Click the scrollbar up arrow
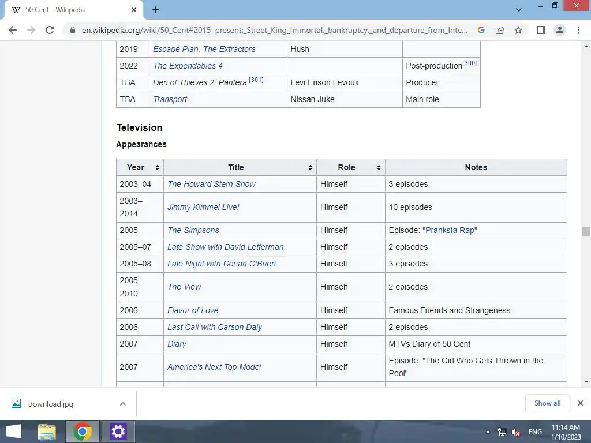The width and height of the screenshot is (591, 443). coord(586,46)
